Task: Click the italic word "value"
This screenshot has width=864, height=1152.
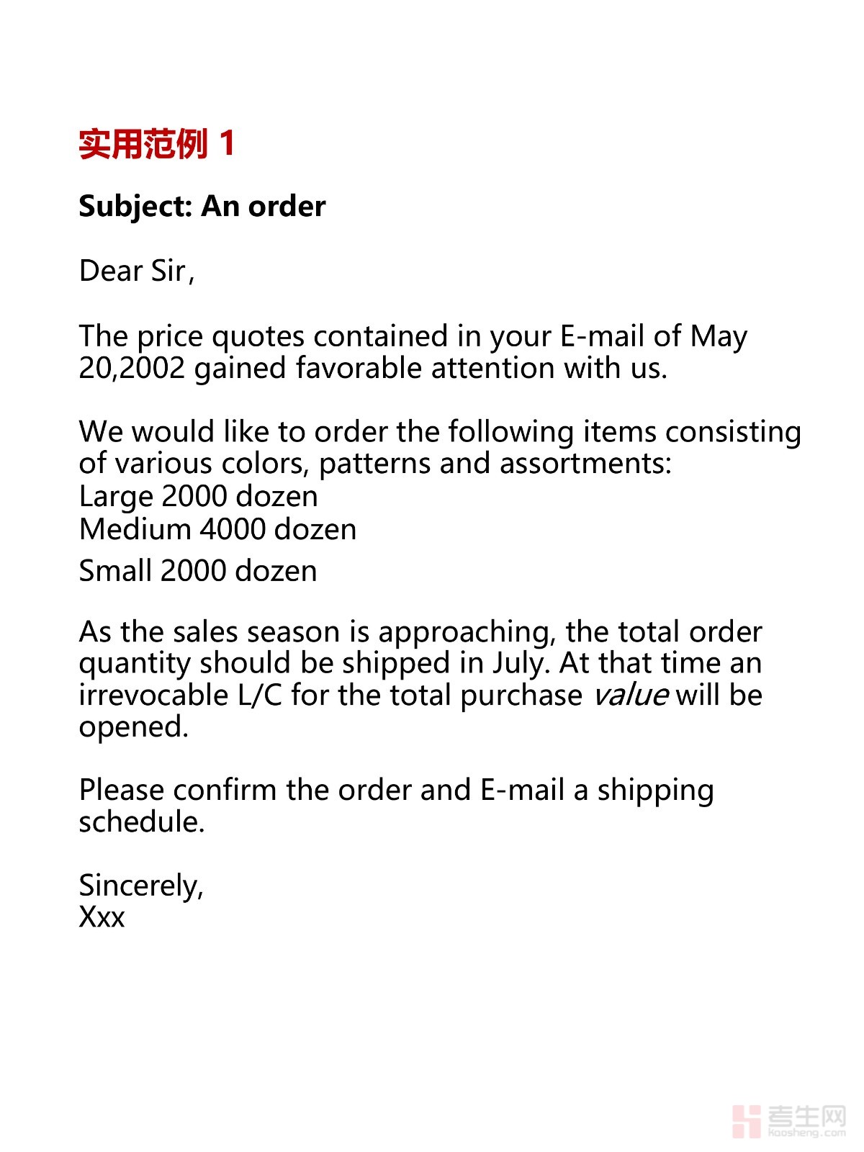Action: (x=630, y=696)
